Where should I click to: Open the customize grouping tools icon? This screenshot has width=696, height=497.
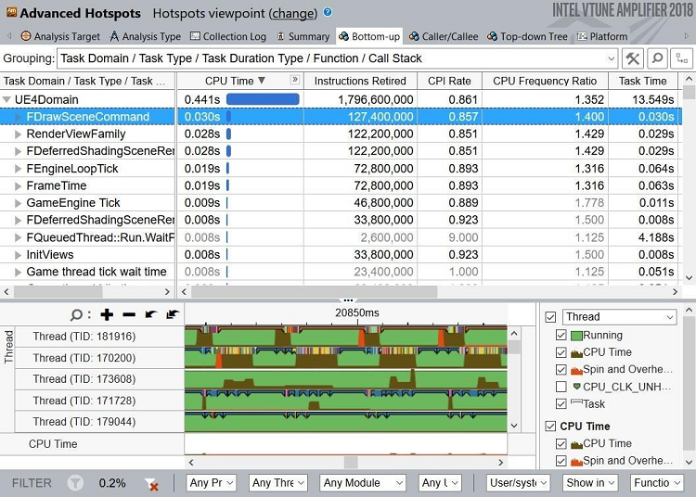(633, 58)
